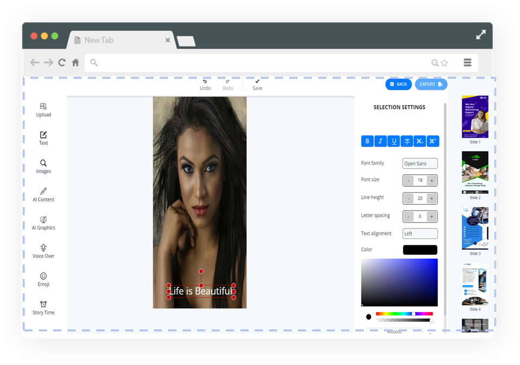Click the EXPORT button
The width and height of the screenshot is (520, 365).
coord(431,84)
